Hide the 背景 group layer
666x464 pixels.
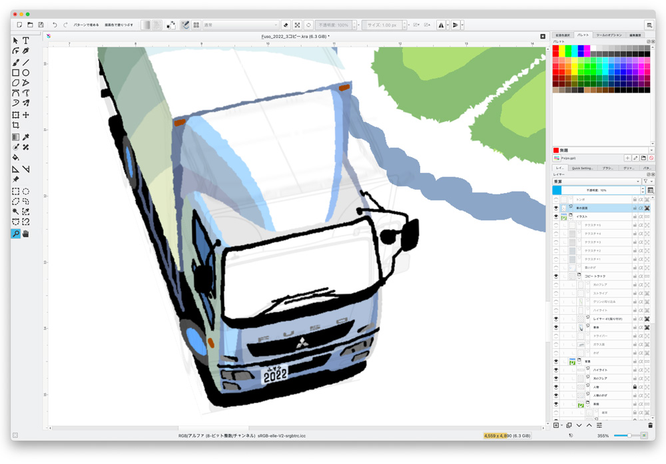tap(556, 361)
